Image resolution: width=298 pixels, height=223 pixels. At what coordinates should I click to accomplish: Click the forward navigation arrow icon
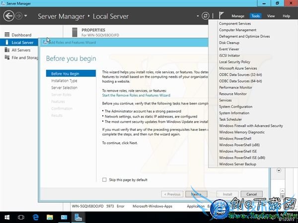19,16
